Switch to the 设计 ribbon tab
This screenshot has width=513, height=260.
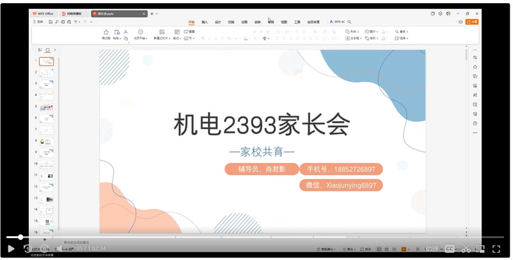coord(218,22)
